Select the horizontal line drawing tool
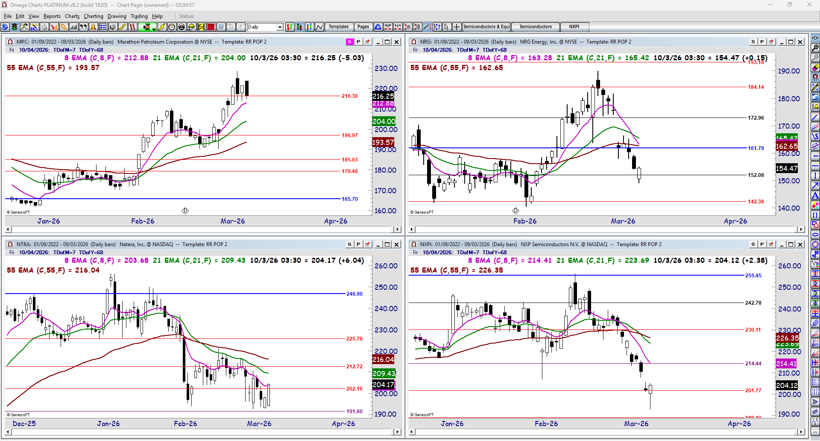This screenshot has height=441, width=820. pos(815,165)
